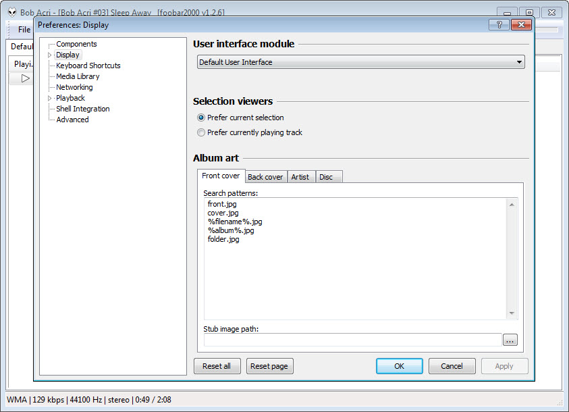Expand the Display tree node
Viewport: 569px width, 412px height.
[x=49, y=55]
